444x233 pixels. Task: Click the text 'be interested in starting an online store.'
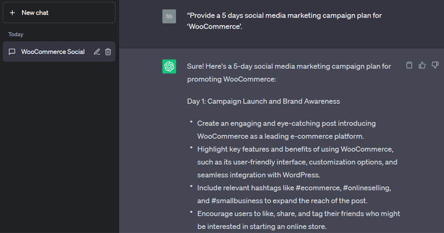tap(262, 227)
